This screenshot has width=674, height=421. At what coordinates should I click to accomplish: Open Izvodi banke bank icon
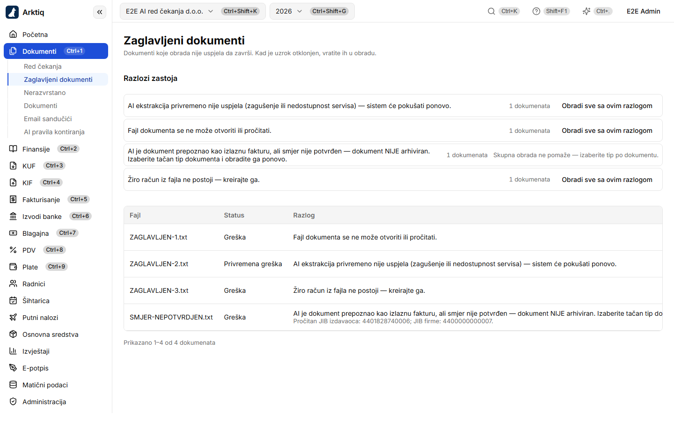pyautogui.click(x=13, y=216)
